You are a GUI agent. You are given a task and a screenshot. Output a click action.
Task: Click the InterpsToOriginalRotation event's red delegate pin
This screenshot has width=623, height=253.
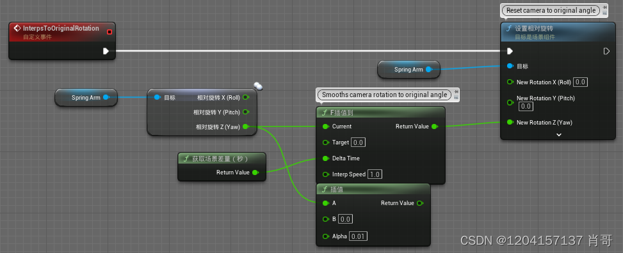click(109, 32)
